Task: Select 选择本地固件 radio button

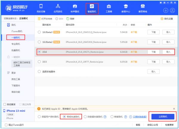Action: tap(39, 72)
